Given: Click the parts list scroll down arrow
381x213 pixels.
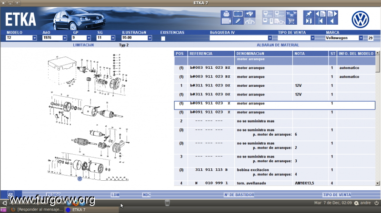Looking at the screenshot, I should click(x=377, y=184).
